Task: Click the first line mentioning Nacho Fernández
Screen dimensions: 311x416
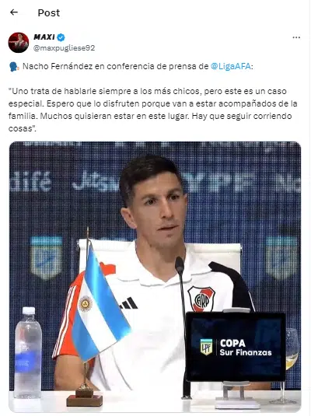Action: point(131,66)
